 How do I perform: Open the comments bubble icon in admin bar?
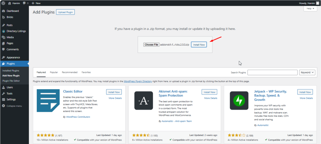pos(24,3)
